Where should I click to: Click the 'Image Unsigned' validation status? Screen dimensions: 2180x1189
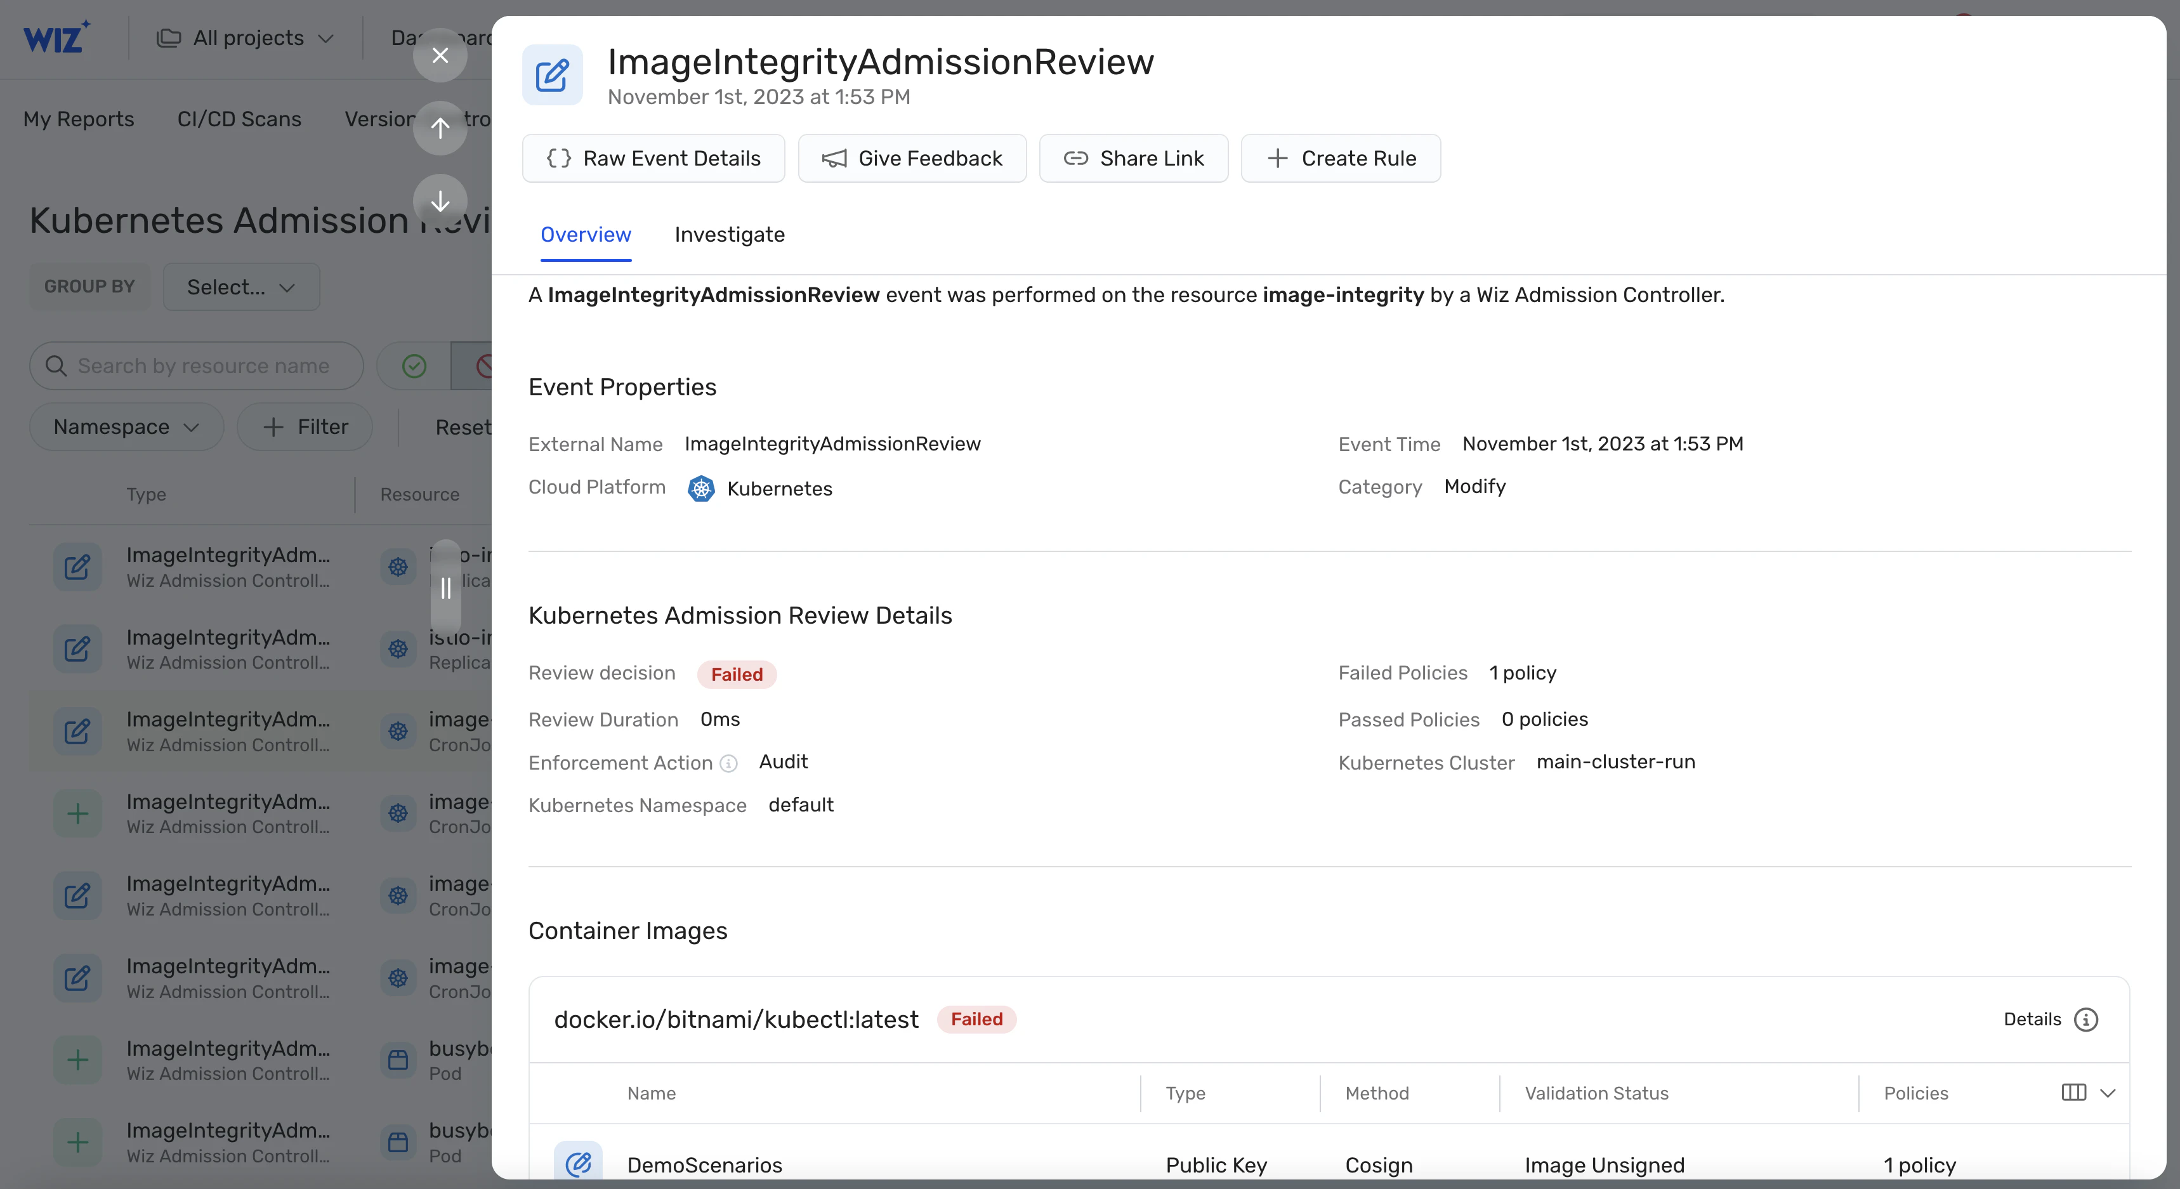pos(1605,1166)
